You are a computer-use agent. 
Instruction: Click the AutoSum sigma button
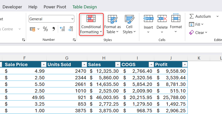pos(200,16)
